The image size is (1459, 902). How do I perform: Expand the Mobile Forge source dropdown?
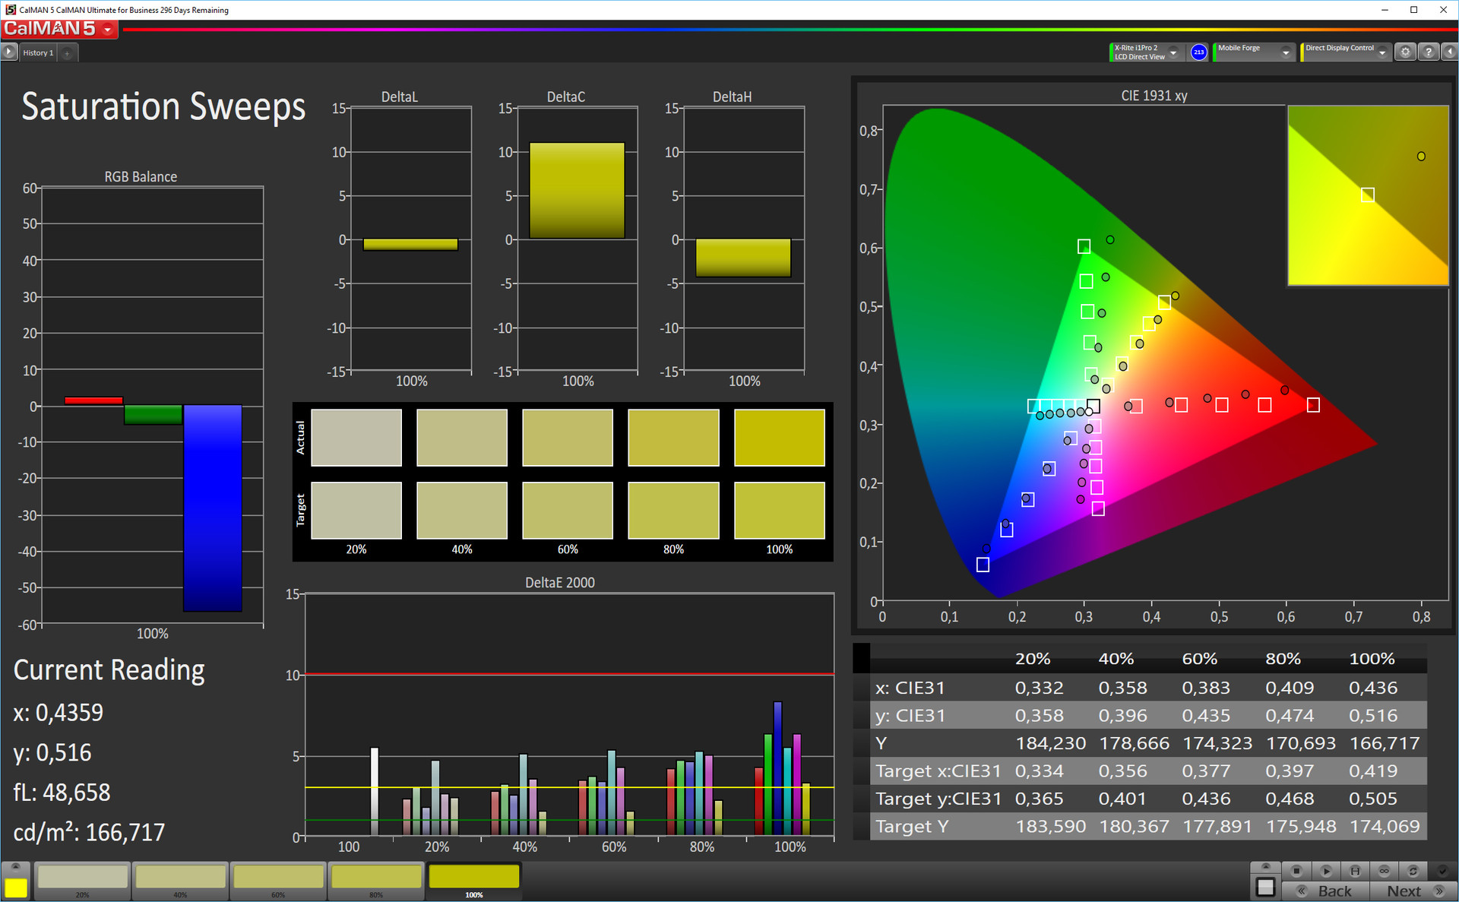[1286, 52]
